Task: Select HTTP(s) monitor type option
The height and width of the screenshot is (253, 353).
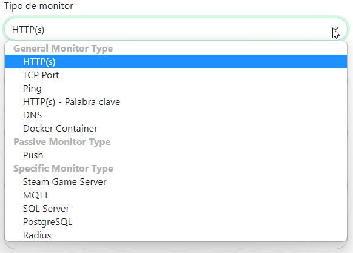Action: (176, 61)
